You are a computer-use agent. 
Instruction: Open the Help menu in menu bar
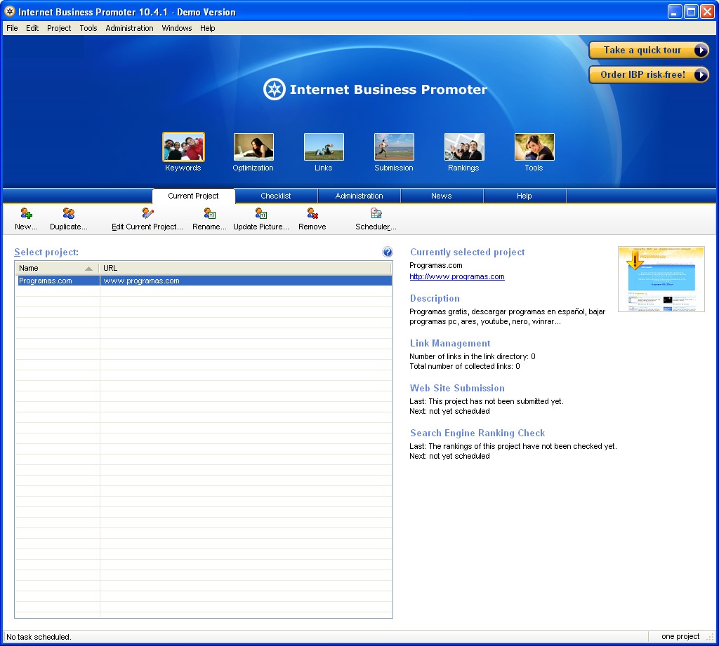click(207, 28)
